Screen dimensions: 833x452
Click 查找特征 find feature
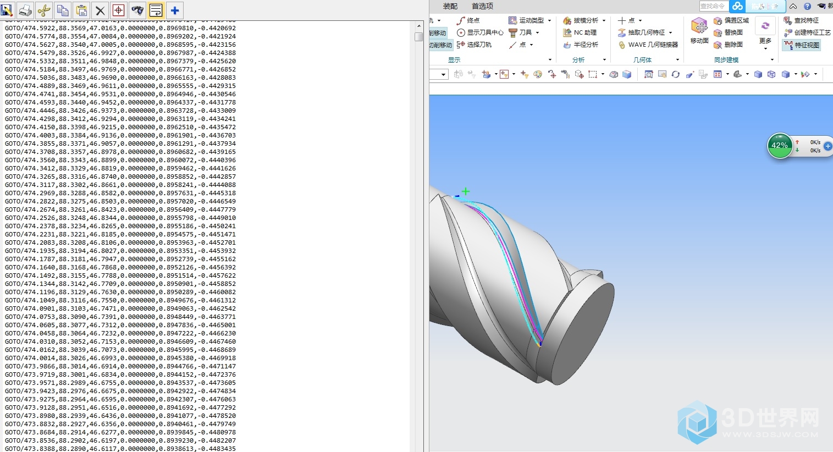click(x=801, y=20)
